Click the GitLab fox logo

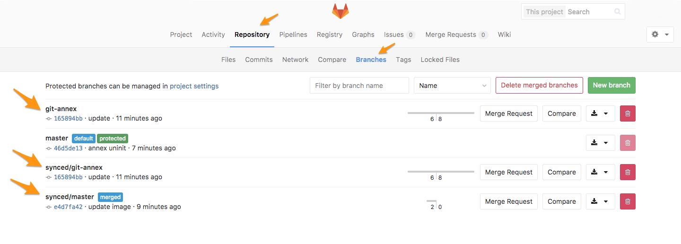[340, 11]
